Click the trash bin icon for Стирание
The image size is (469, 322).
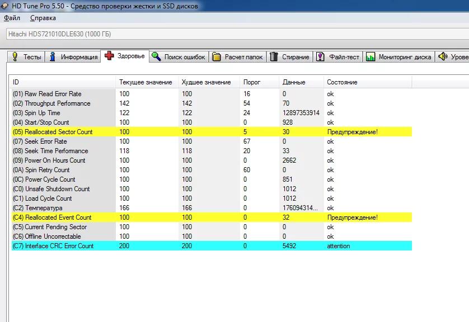coord(274,57)
